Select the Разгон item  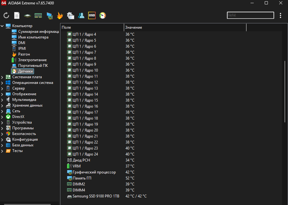point(21,54)
